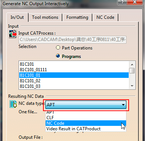Click the help question mark button

122,2
